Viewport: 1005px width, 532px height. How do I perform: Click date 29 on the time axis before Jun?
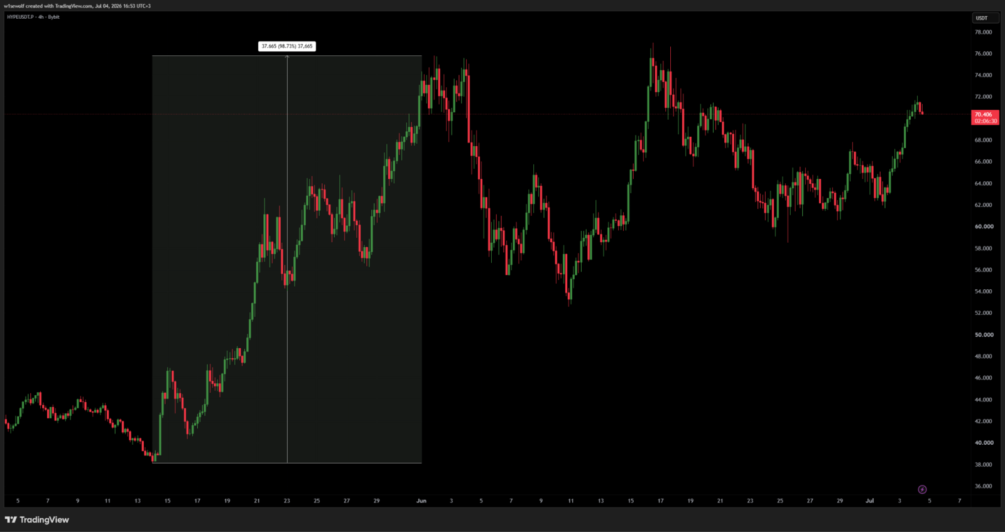click(x=376, y=501)
